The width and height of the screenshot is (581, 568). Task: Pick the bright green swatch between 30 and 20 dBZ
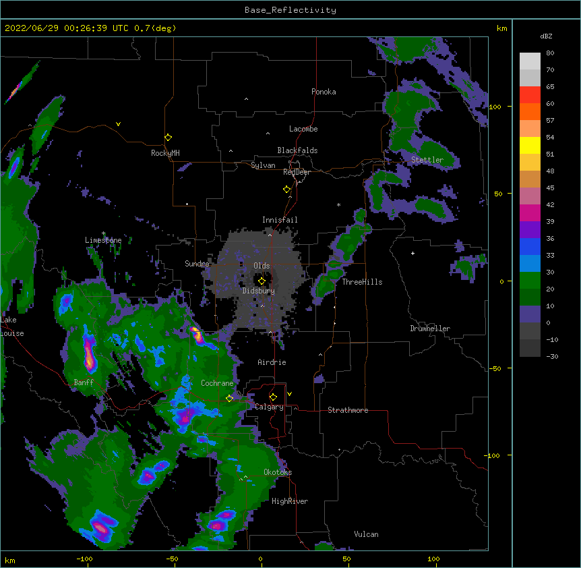point(530,281)
